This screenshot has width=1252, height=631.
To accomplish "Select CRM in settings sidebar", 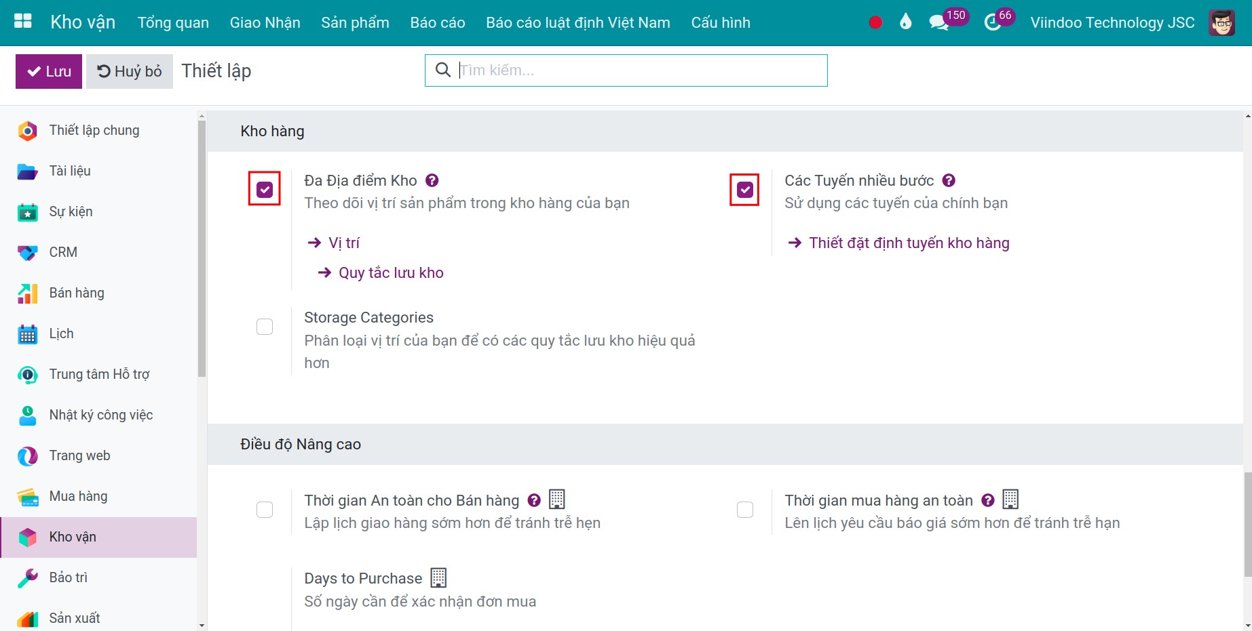I will (x=98, y=252).
